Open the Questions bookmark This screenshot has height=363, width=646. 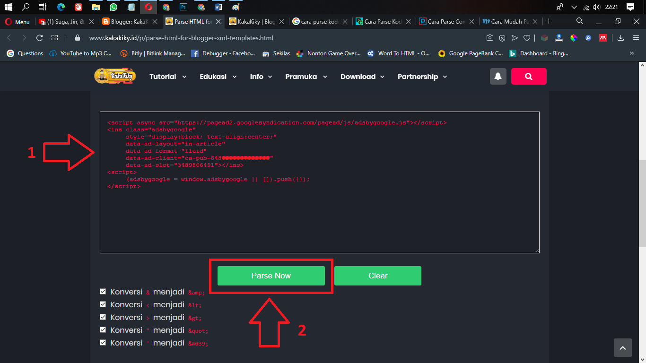pos(25,53)
